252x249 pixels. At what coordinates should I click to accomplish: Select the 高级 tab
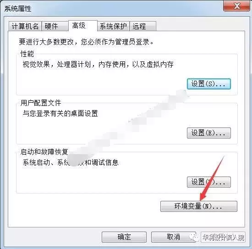[83, 26]
